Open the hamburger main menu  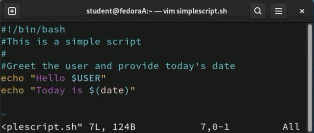tap(278, 11)
